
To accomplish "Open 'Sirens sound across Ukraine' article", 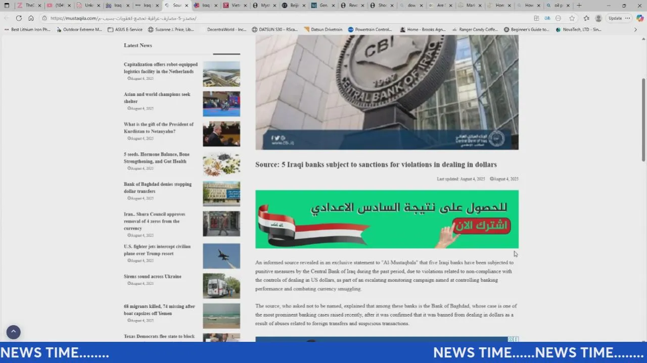I will 153,276.
